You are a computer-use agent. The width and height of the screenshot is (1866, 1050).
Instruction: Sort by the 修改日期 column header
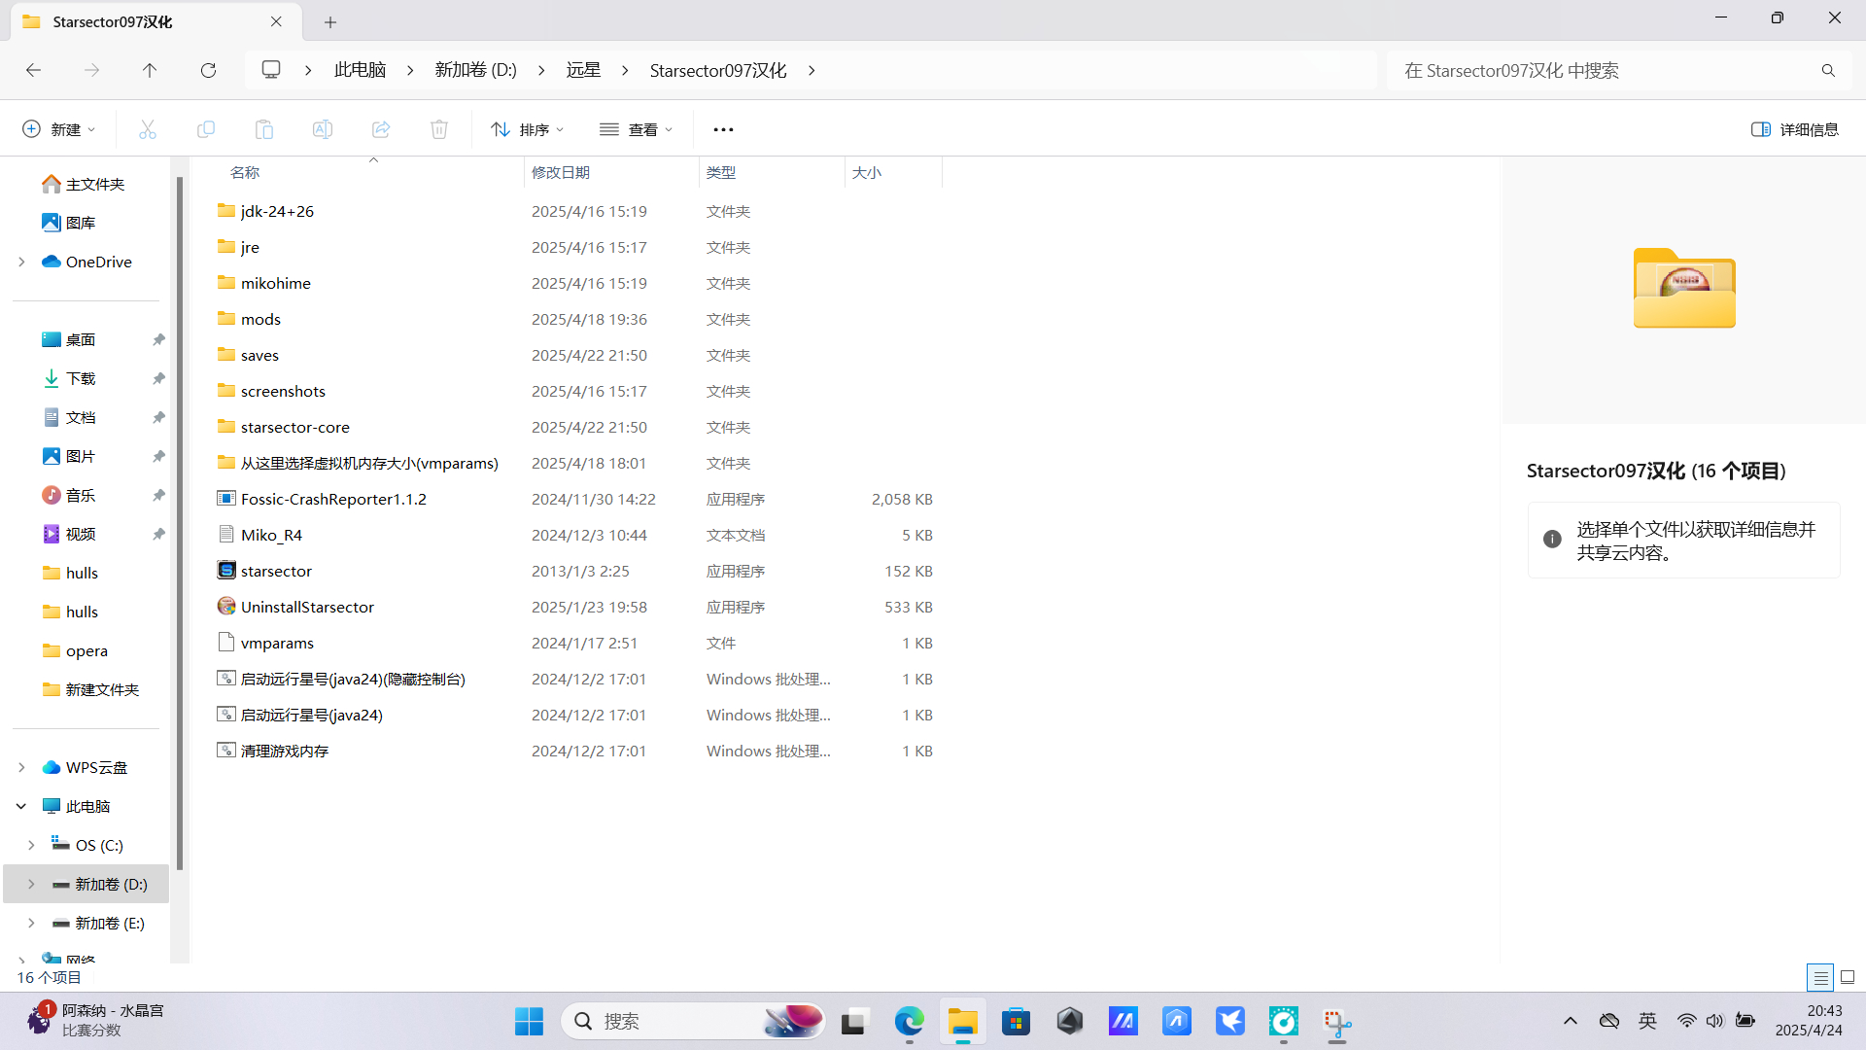point(561,172)
